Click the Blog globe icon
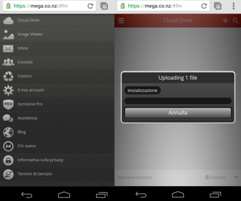The image size is (241, 201). (8, 132)
